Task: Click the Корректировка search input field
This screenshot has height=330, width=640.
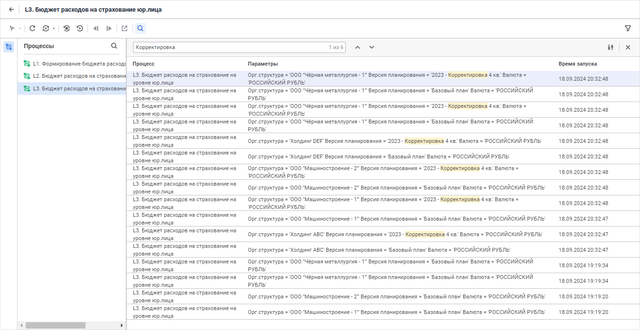Action: 228,48
